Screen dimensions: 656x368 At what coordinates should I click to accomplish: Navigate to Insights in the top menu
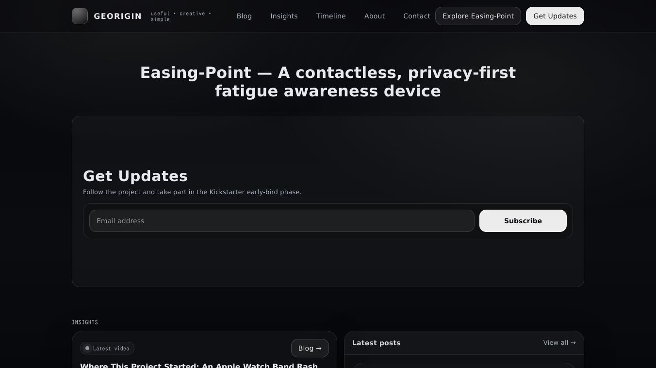tap(284, 16)
